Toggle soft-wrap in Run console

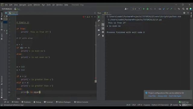pyautogui.click(x=103, y=25)
